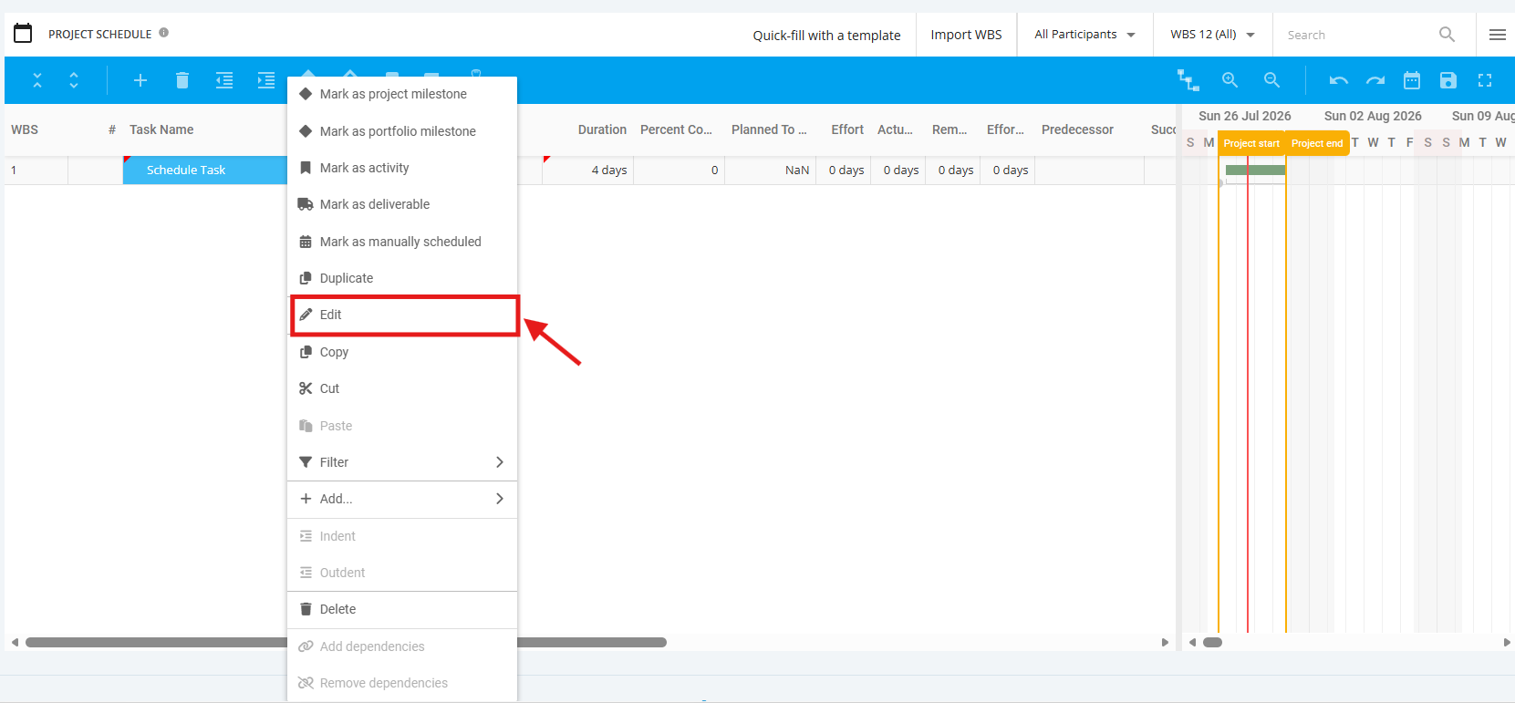Click the Project start marker

point(1251,143)
